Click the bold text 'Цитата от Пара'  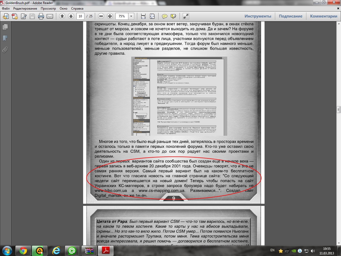click(112, 221)
